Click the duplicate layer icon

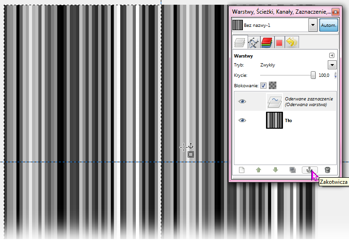click(x=292, y=170)
